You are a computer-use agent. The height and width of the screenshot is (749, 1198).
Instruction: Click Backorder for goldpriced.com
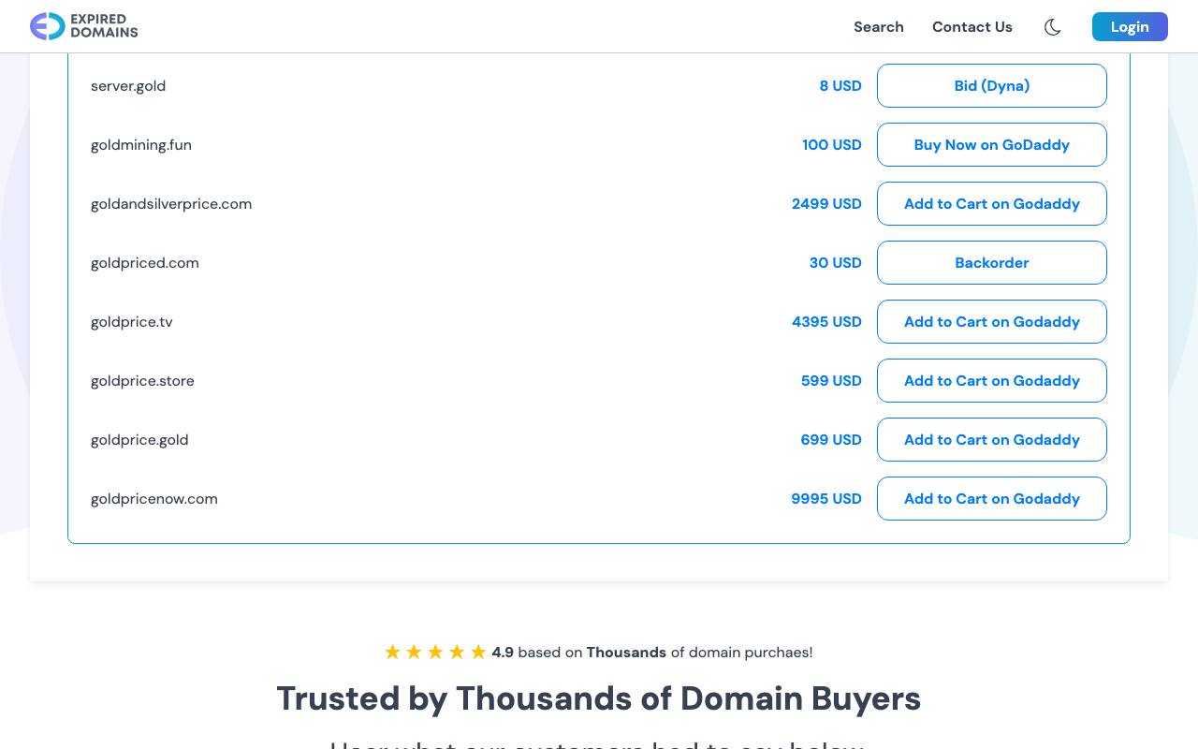[992, 262]
